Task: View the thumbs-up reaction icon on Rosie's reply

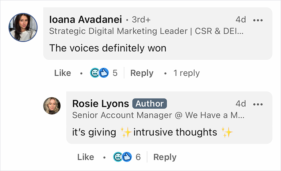Action: (127, 157)
